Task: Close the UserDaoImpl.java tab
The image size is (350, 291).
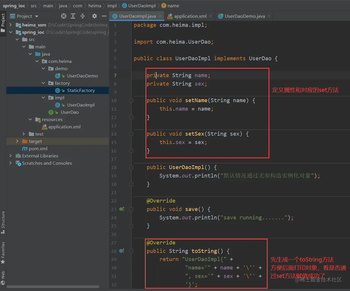Action: (160, 16)
